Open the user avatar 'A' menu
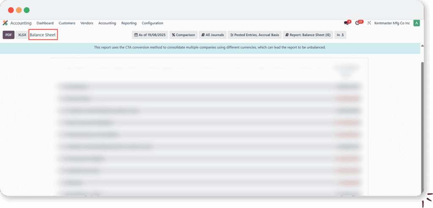 417,23
